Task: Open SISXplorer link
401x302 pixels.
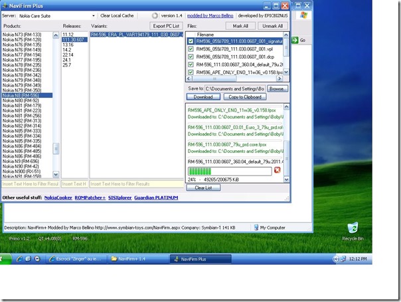Action: tap(120, 198)
